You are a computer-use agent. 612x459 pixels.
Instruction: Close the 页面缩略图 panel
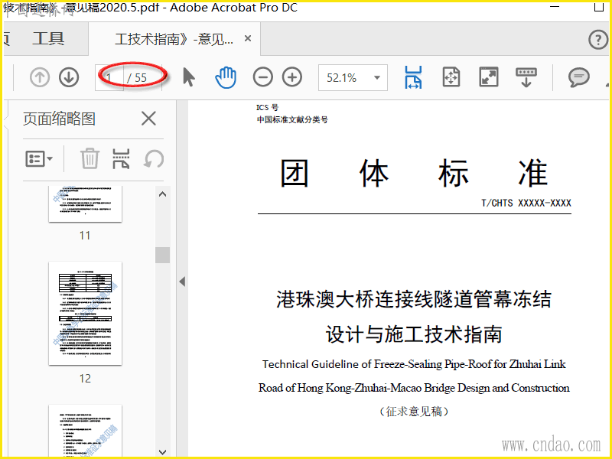click(148, 119)
